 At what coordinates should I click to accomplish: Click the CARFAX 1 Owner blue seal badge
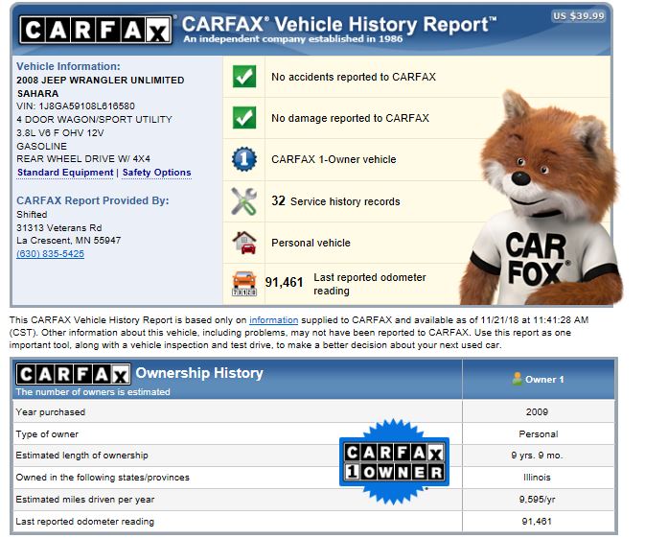[394, 462]
